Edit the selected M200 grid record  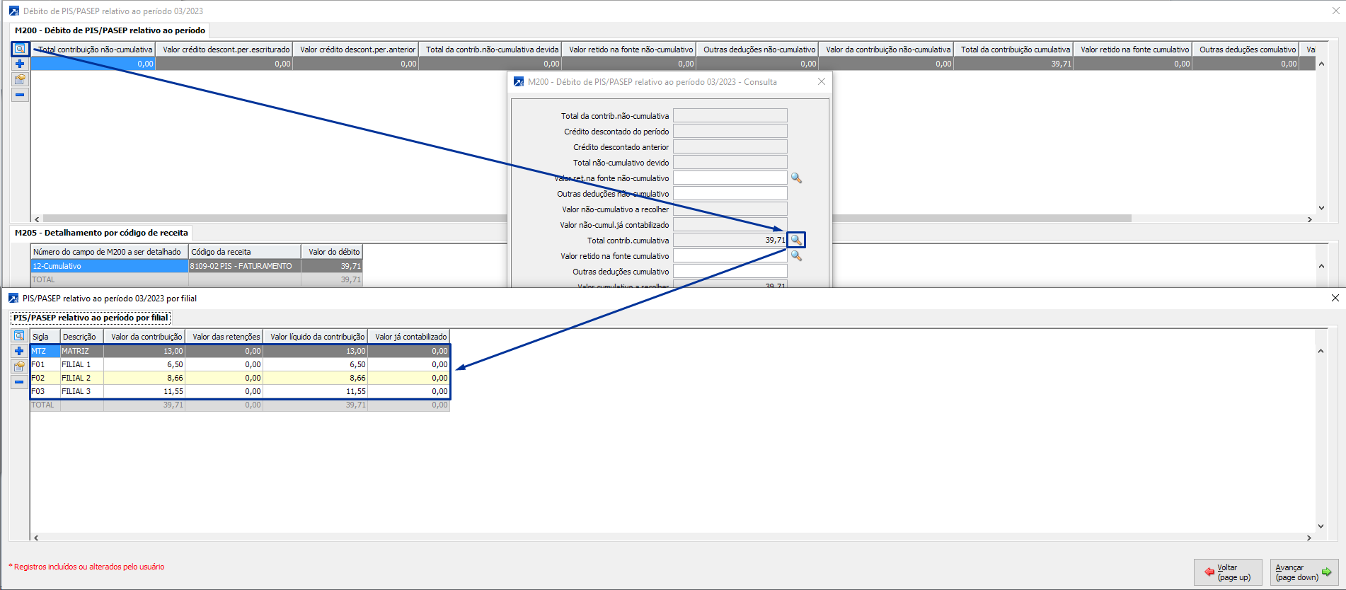click(x=20, y=79)
